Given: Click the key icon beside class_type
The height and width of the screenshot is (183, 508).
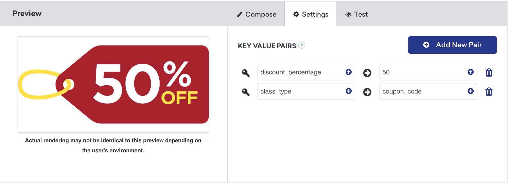Looking at the screenshot, I should point(245,92).
